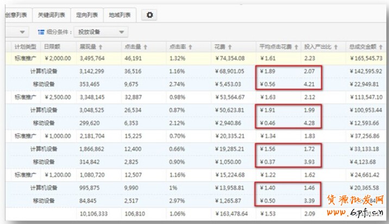389x224 pixels.
Task: Sort by 展现量 arrow icon
Action: (101, 47)
